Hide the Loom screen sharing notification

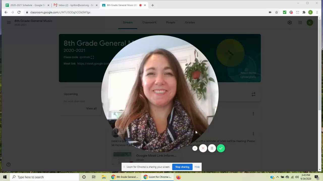(x=197, y=167)
